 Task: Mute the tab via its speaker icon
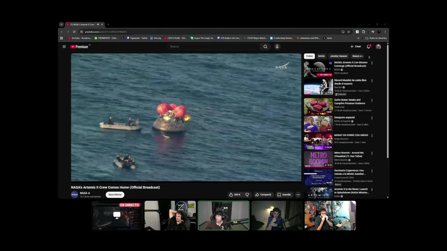pos(98,24)
